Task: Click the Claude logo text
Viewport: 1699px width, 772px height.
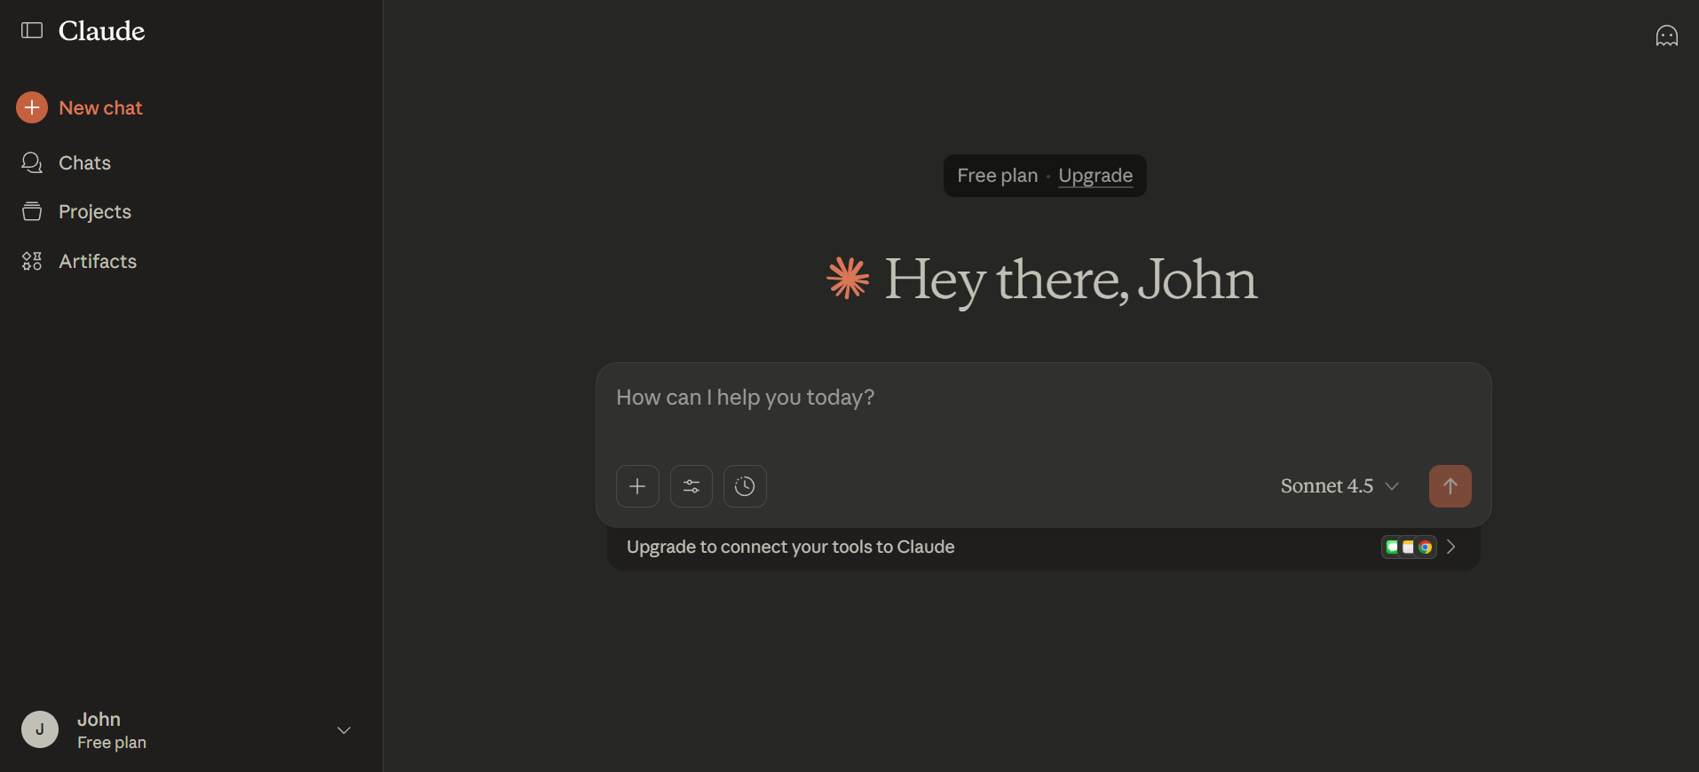Action: click(101, 31)
